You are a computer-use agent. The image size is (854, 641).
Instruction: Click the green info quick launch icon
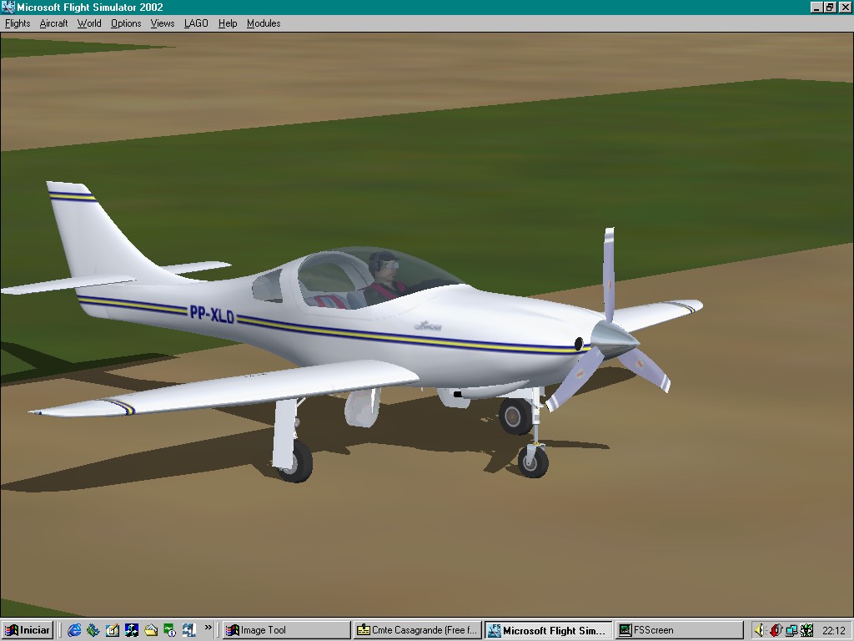coord(170,630)
